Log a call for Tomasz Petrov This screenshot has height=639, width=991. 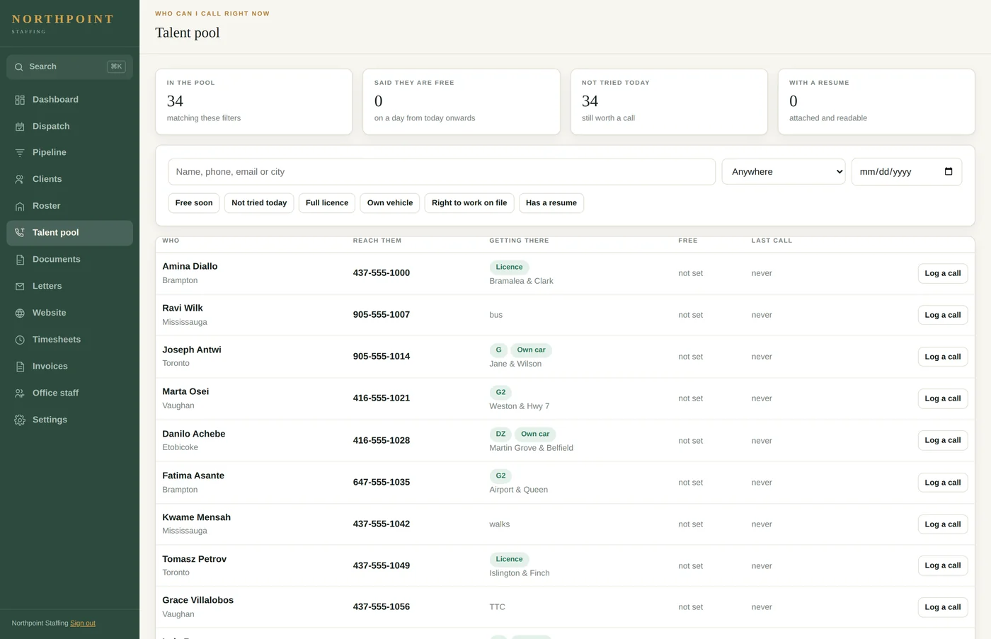coord(943,566)
